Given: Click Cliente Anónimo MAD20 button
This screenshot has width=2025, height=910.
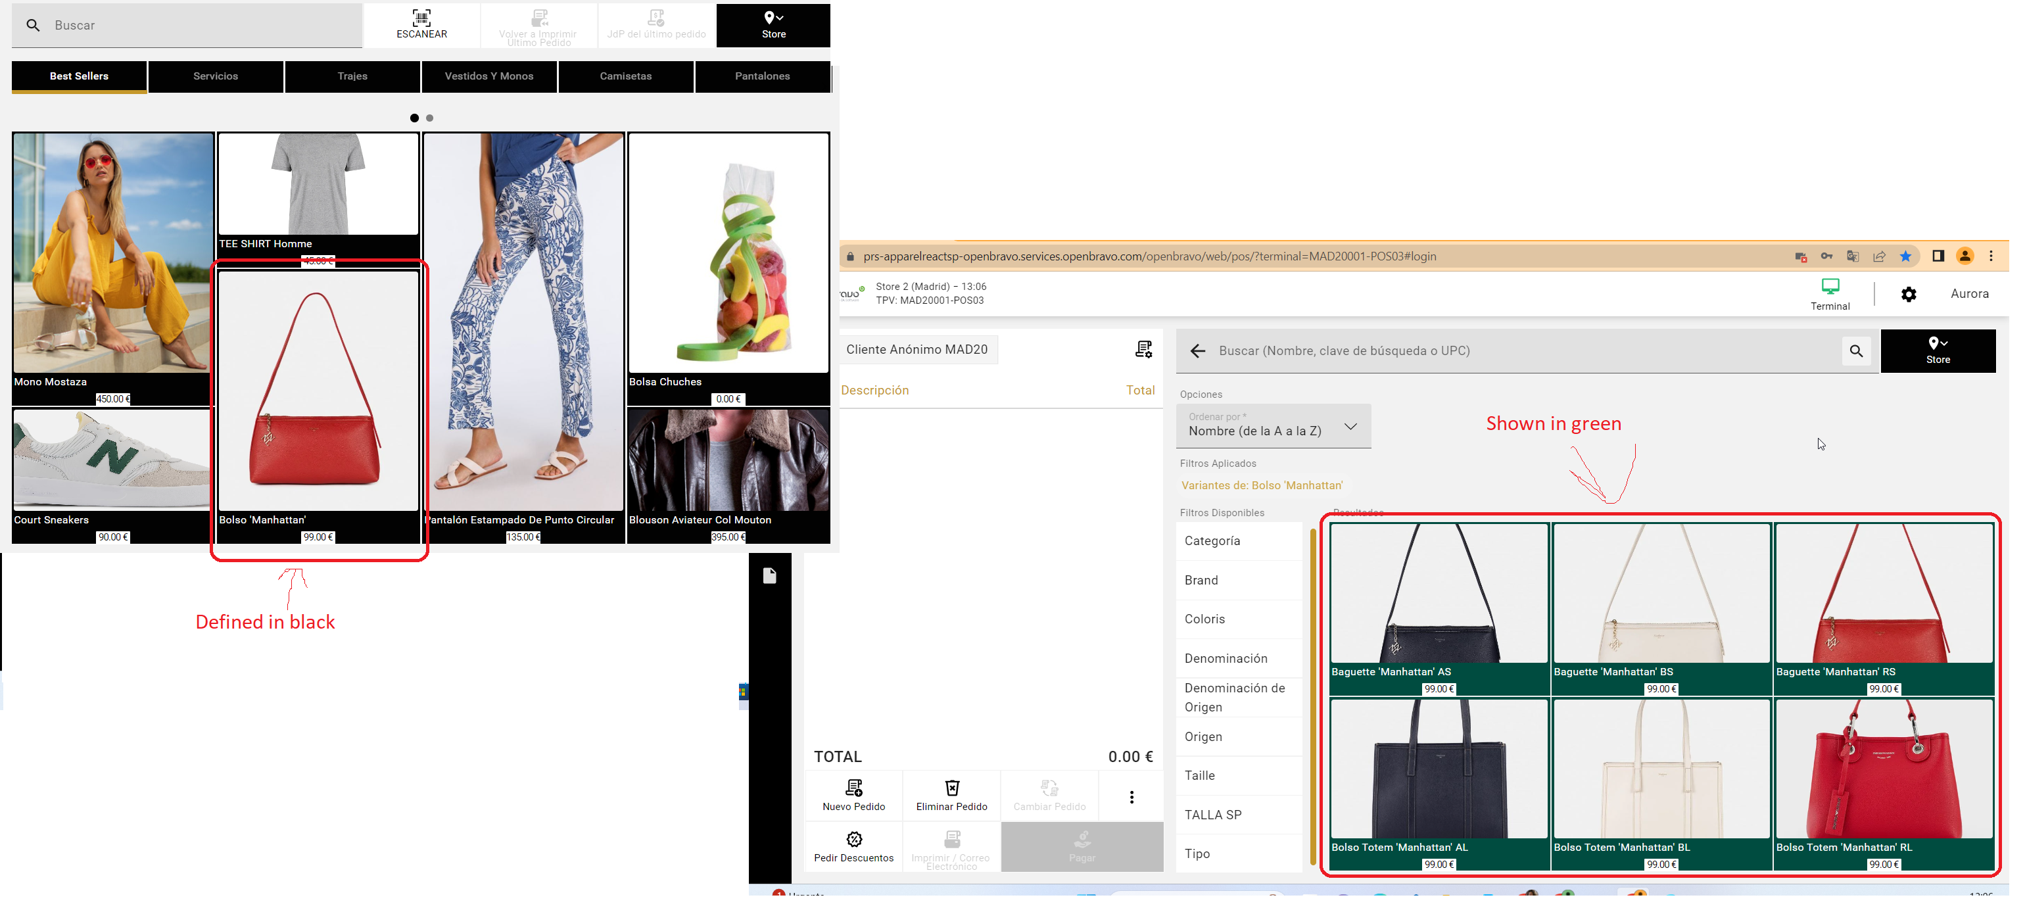Looking at the screenshot, I should [917, 350].
